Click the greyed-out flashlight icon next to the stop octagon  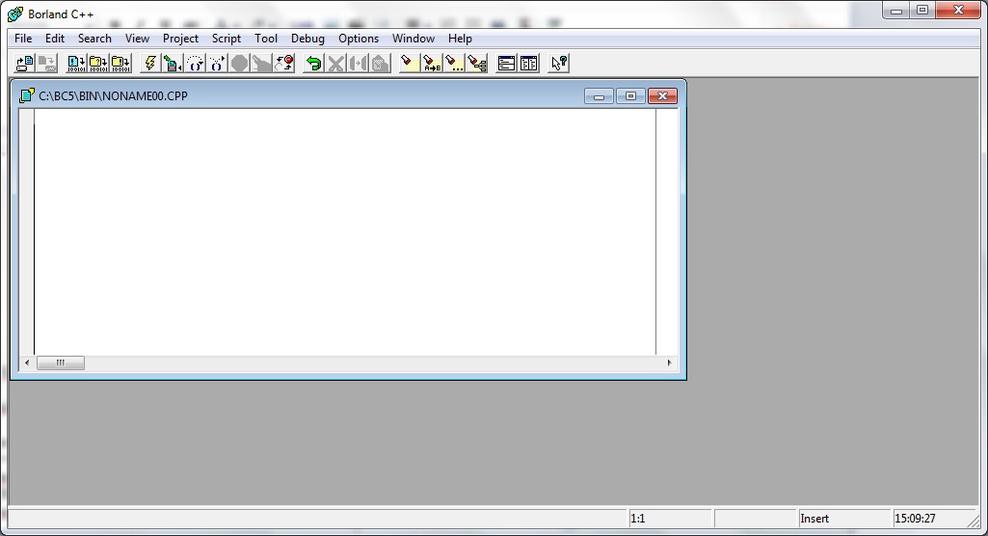[x=261, y=63]
